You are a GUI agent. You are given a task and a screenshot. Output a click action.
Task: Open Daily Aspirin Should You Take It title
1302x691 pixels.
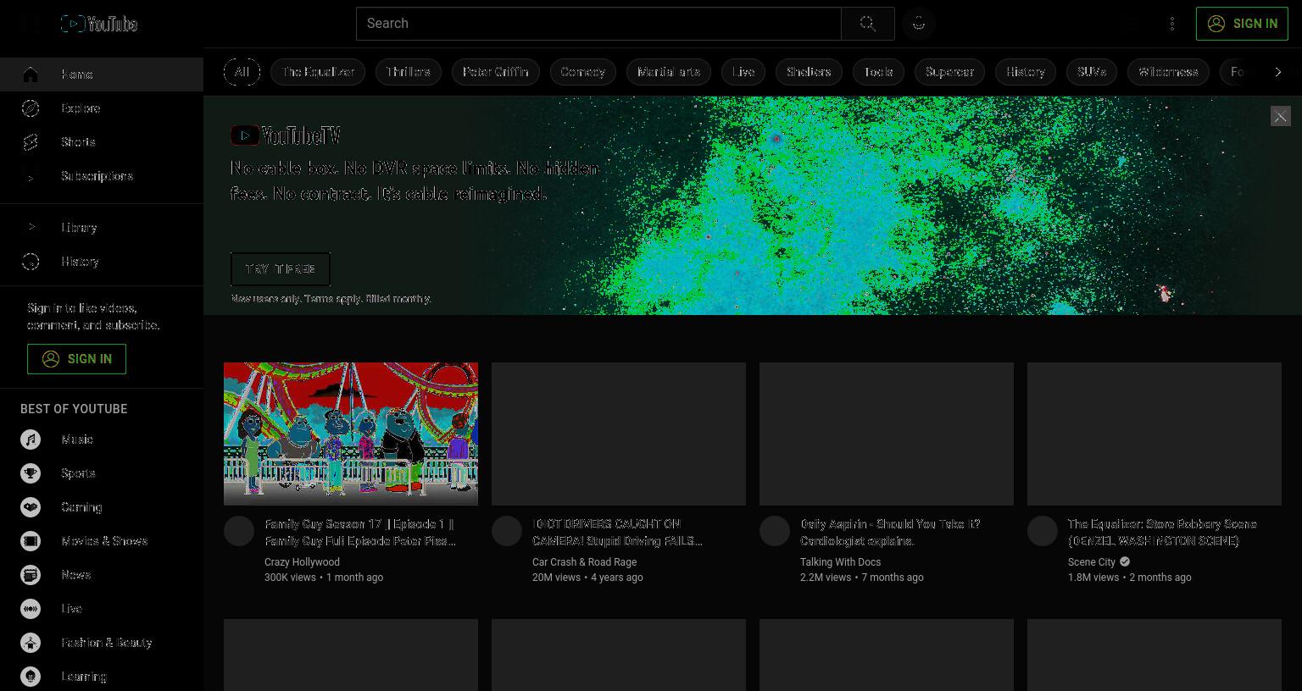tap(890, 533)
